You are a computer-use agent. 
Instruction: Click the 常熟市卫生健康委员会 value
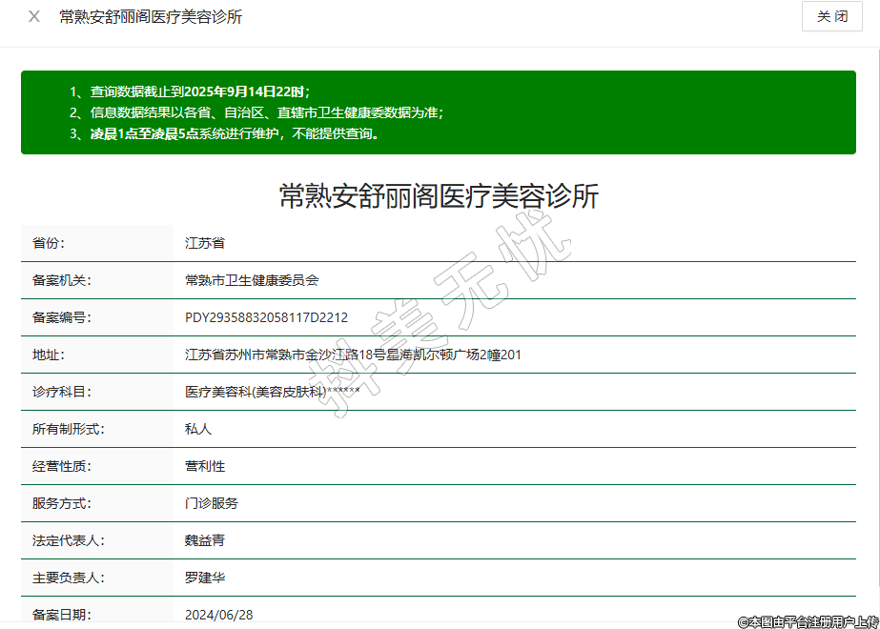[252, 280]
